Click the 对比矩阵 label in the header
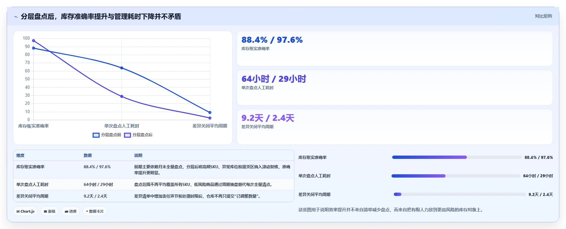The height and width of the screenshot is (229, 566). 543,16
